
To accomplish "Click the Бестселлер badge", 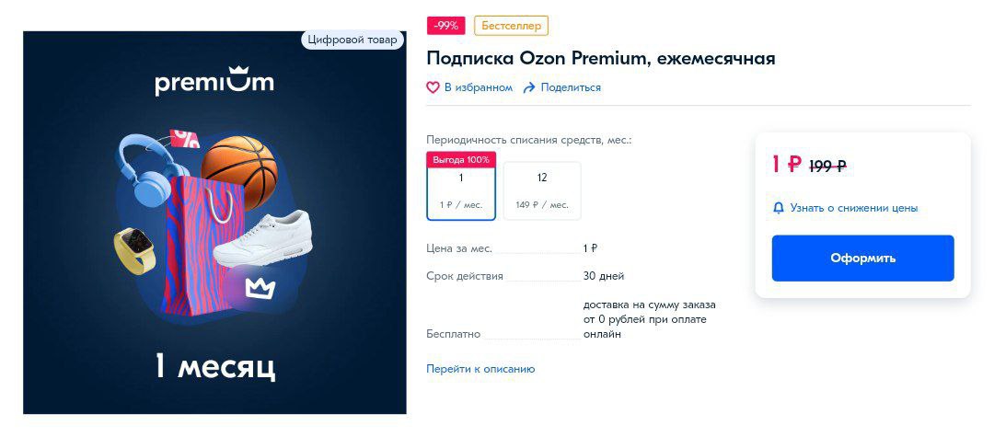I will click(x=511, y=26).
